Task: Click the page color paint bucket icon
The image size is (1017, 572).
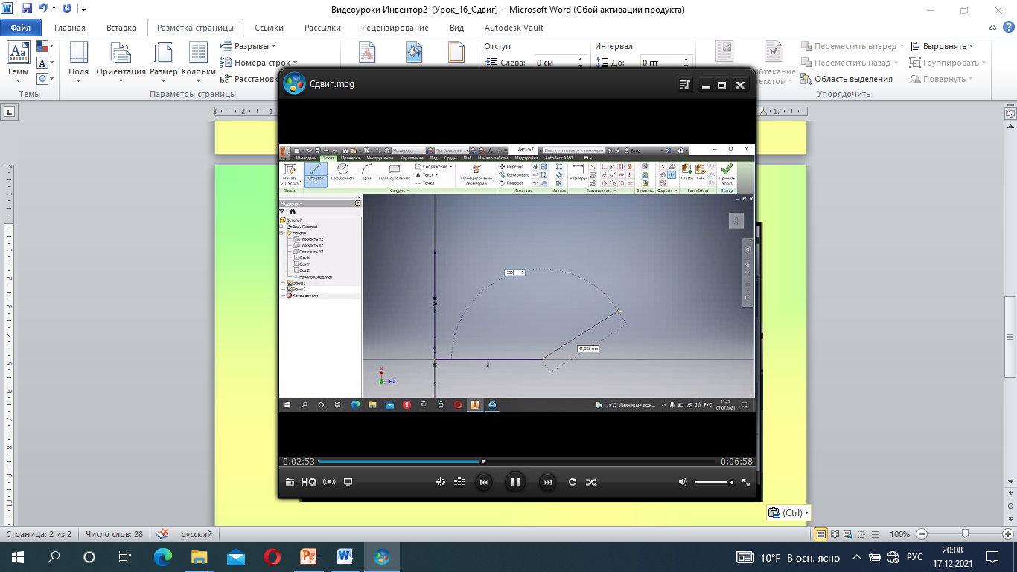Action: (413, 51)
